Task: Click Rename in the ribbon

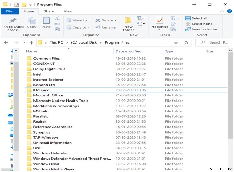Action: point(106,28)
